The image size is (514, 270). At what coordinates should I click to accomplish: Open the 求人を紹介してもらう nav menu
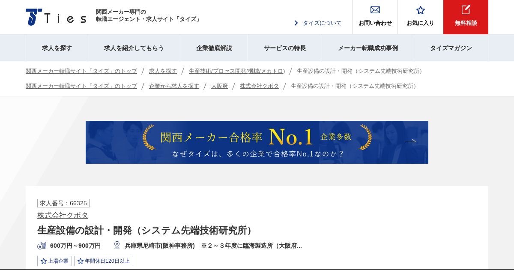(x=134, y=48)
